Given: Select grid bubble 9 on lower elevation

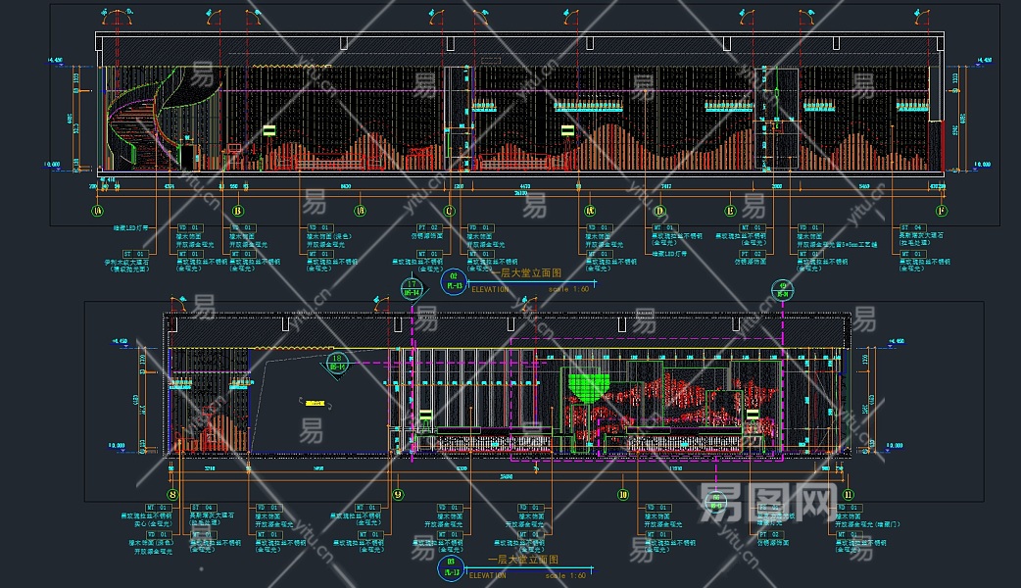Looking at the screenshot, I should click(x=398, y=495).
